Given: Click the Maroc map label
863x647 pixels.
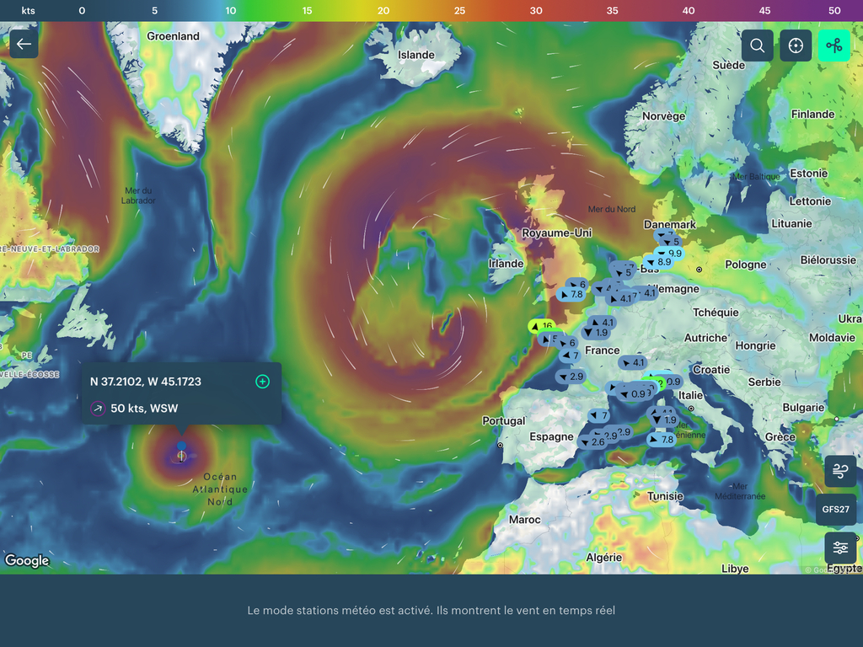Looking at the screenshot, I should 524,520.
